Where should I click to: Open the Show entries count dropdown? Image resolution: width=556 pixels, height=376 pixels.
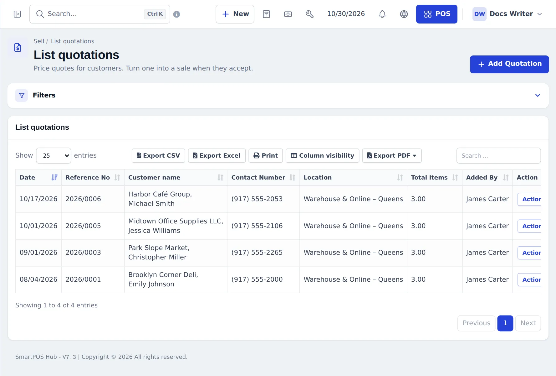pyautogui.click(x=54, y=156)
